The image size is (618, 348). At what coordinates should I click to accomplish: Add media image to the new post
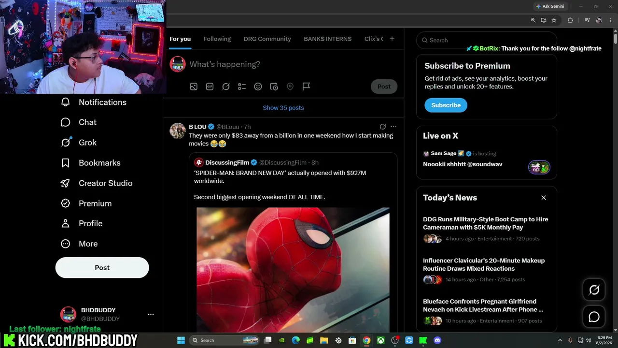pyautogui.click(x=194, y=87)
